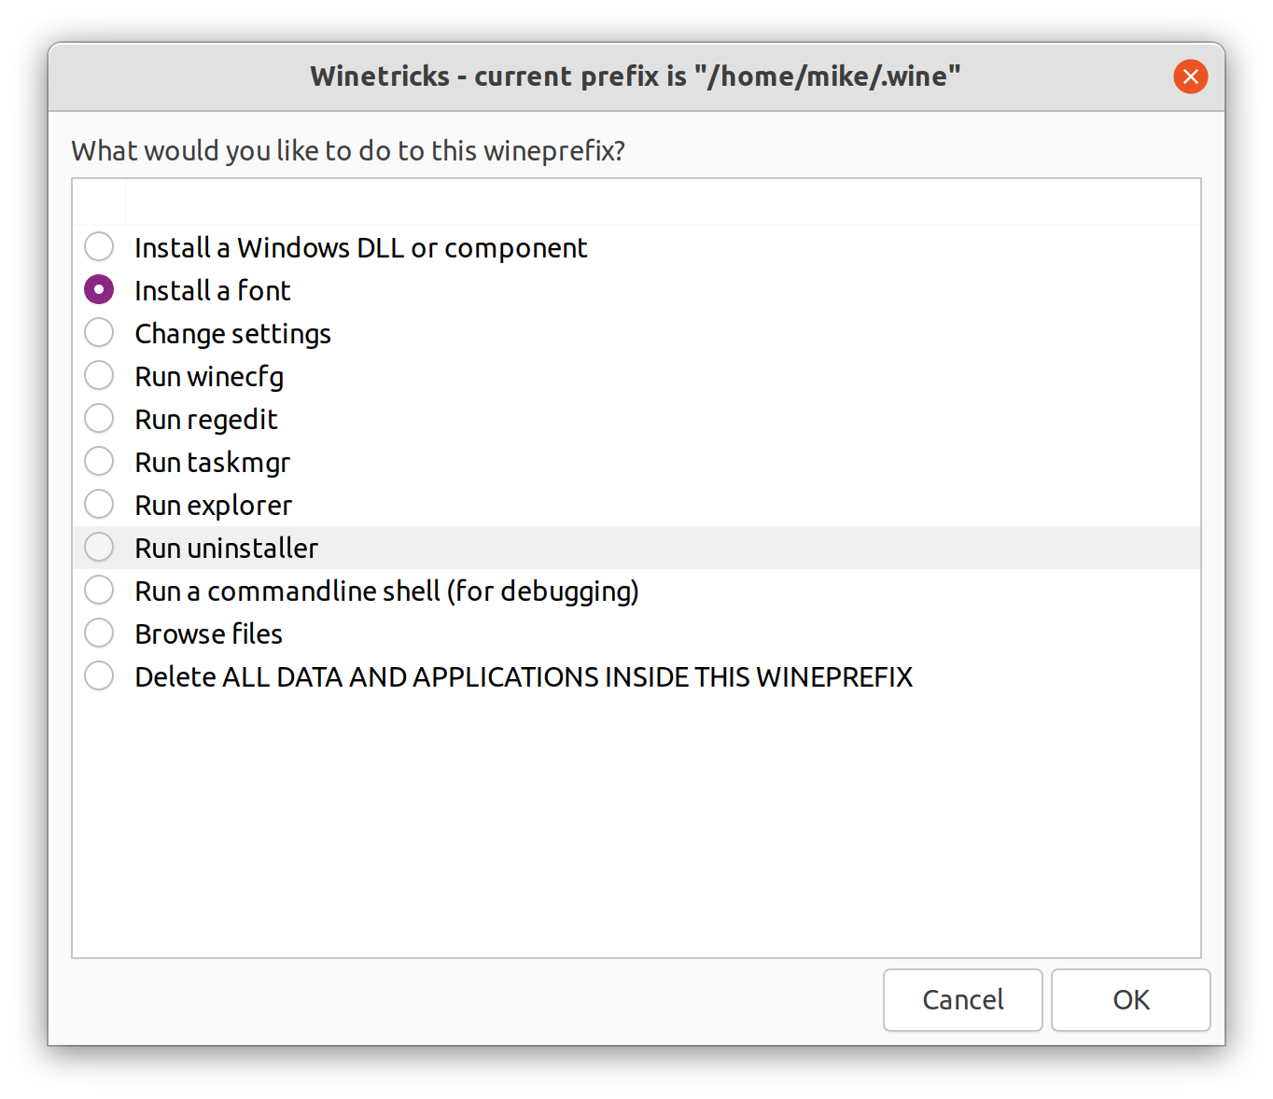Viewport: 1273px width, 1099px height.
Task: Select the 'Install a font' radio button
Action: [x=99, y=290]
